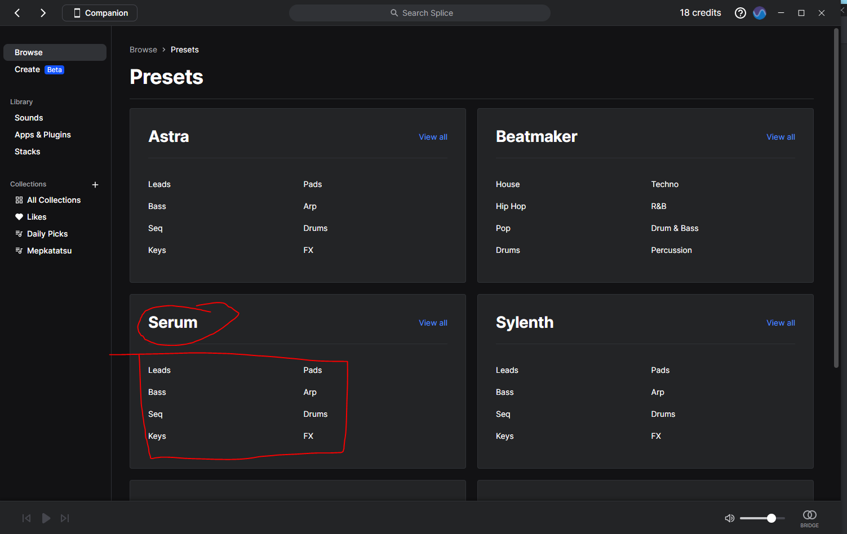Click the playlist icon beside Daily Picks
The width and height of the screenshot is (847, 534).
pos(19,234)
